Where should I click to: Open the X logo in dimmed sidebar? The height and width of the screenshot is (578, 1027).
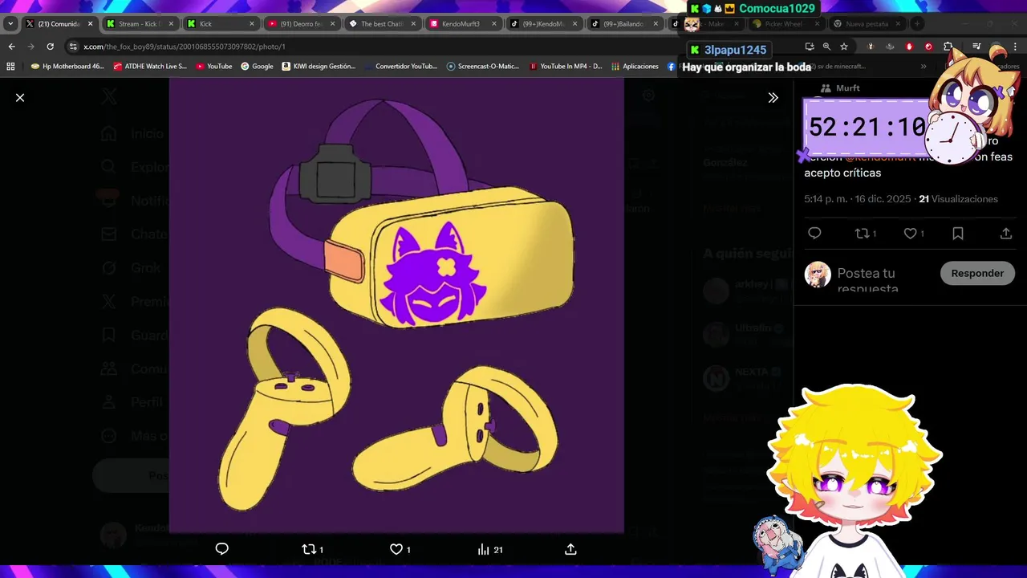pos(109,96)
